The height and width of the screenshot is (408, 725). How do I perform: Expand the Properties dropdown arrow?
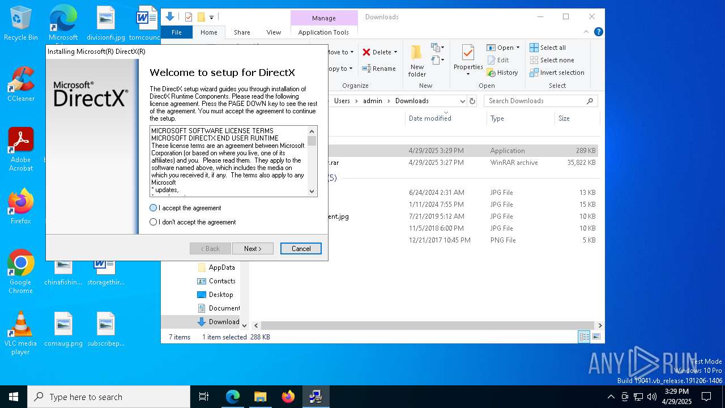pyautogui.click(x=468, y=74)
